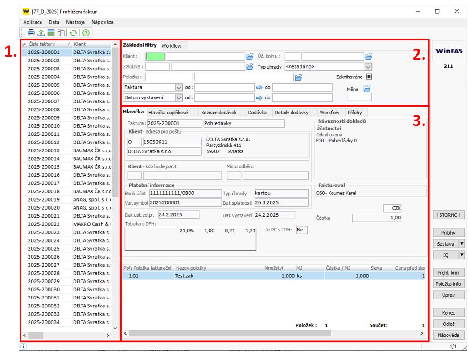This screenshot has width=469, height=352.
Task: Click the arrow between Faktura od and do fields
Action: coord(259,88)
